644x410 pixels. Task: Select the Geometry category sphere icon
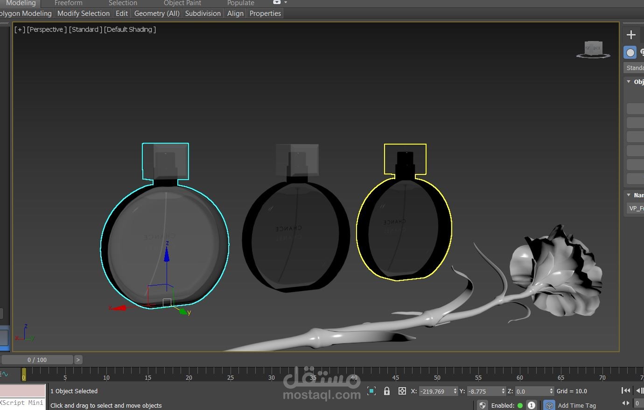click(x=630, y=53)
